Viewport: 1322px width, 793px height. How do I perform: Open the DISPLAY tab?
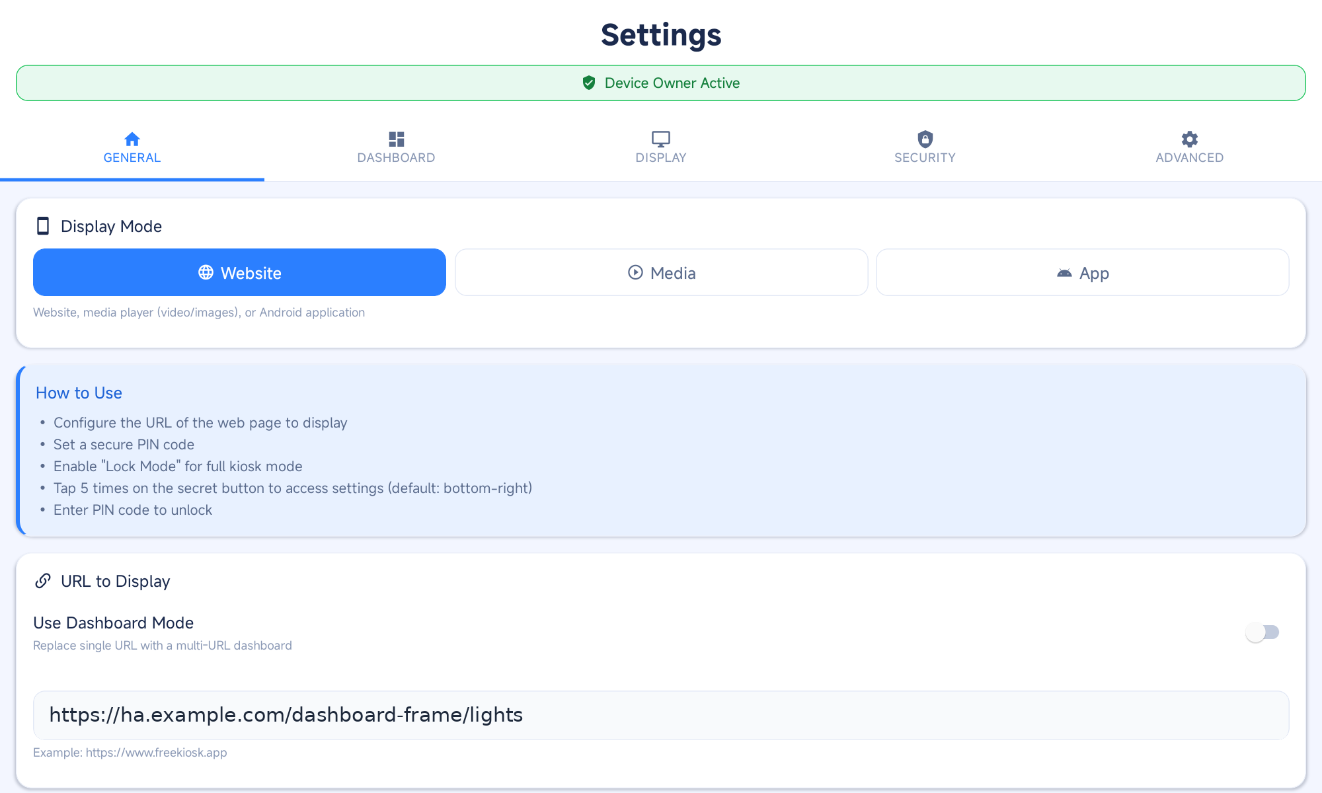point(661,148)
